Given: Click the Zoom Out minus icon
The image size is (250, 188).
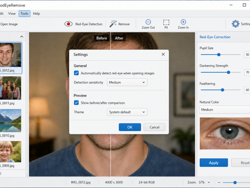Looking at the screenshot, I should click(x=148, y=22).
